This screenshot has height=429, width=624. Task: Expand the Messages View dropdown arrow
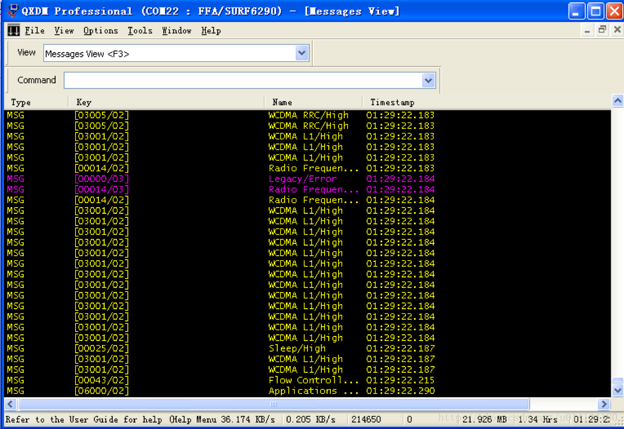pos(302,53)
